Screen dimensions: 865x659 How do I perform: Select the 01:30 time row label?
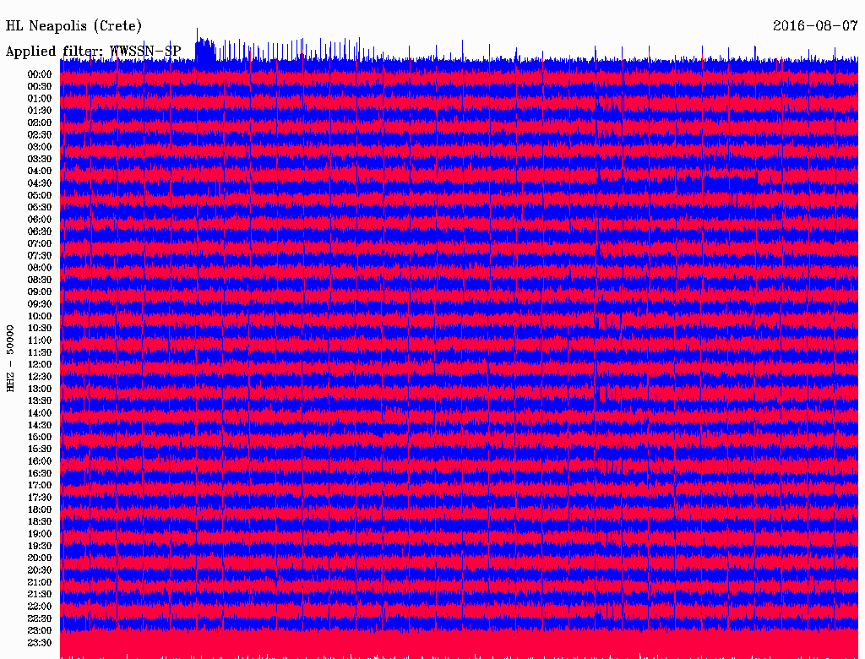(40, 111)
